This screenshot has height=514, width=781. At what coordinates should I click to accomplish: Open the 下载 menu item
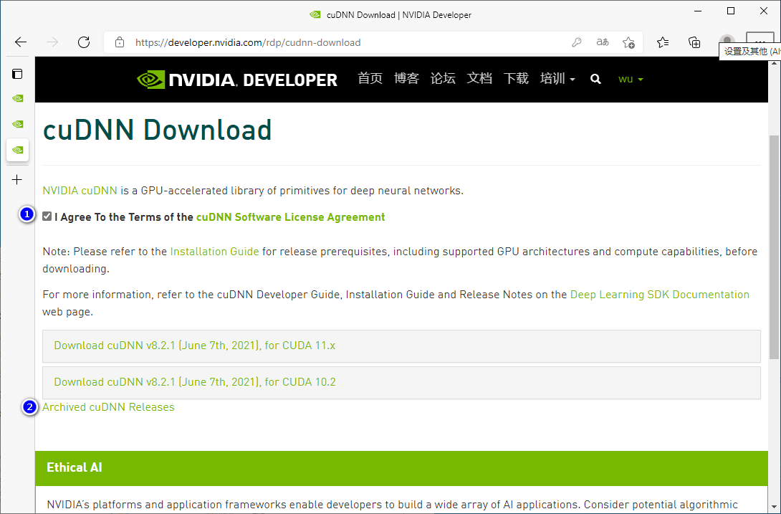click(516, 79)
